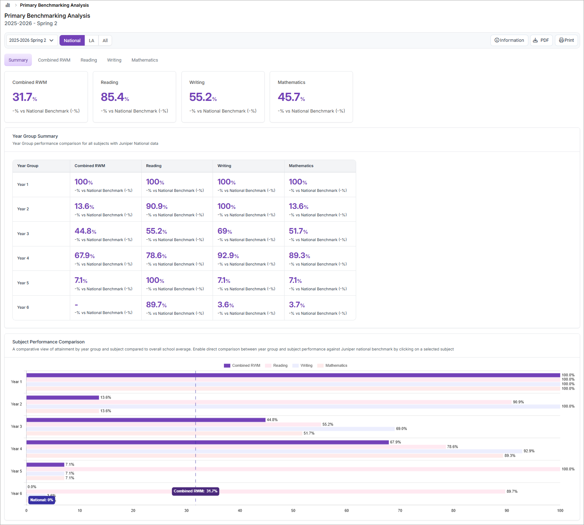Viewport: 584px width, 525px height.
Task: Switch to the Mathematics tab
Action: point(145,60)
